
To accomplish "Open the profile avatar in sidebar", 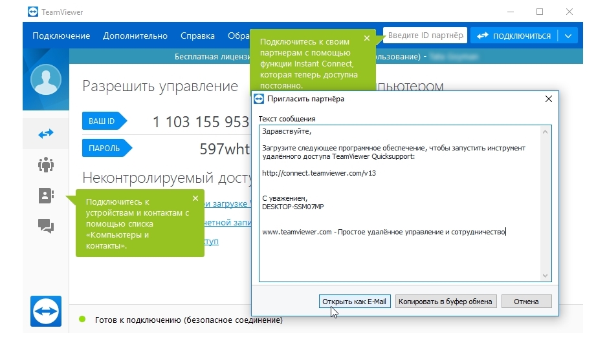I will click(x=45, y=79).
